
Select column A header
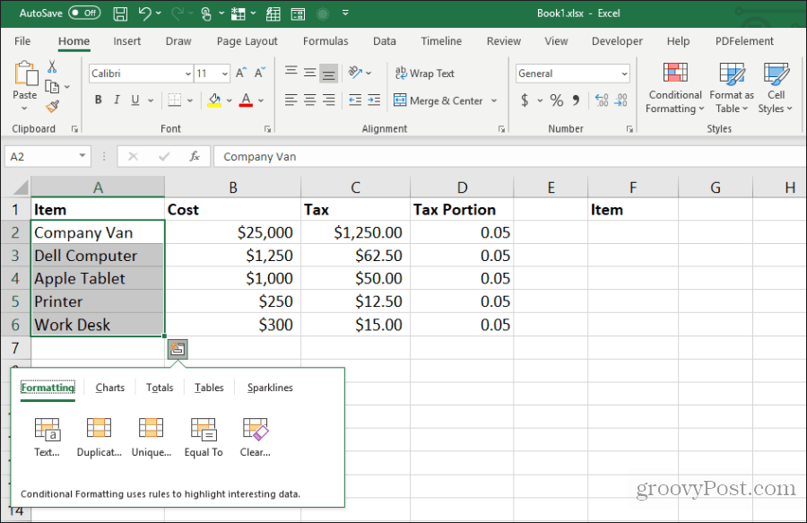pyautogui.click(x=98, y=187)
